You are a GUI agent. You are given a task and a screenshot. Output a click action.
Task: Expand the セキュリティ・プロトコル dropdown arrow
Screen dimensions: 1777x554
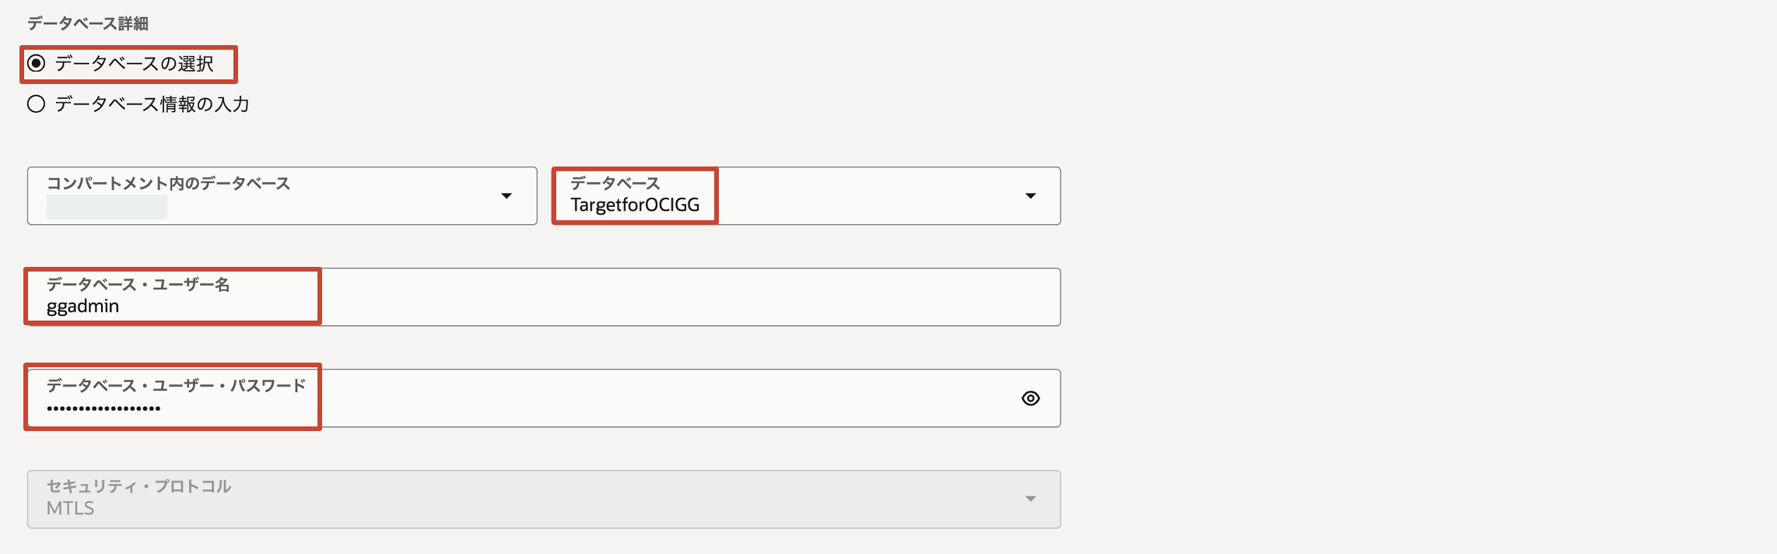click(x=1030, y=499)
